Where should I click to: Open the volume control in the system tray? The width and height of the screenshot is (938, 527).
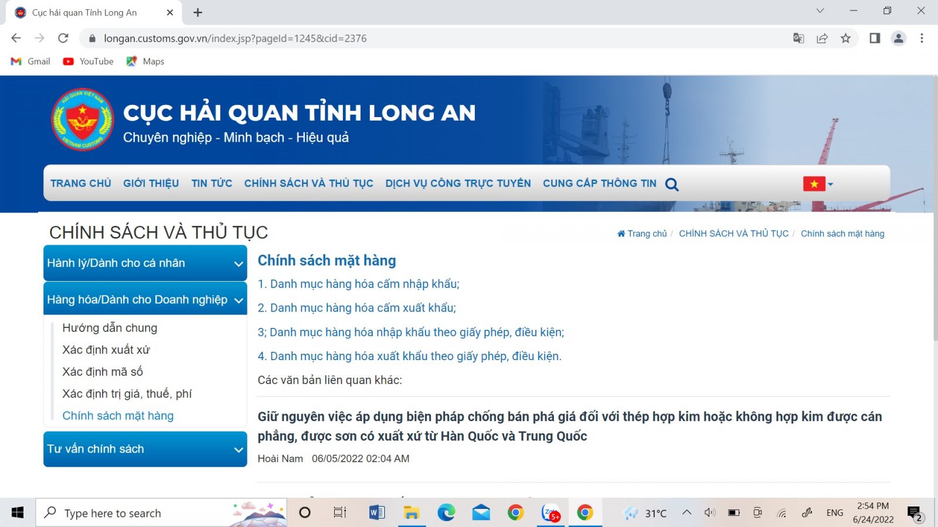[709, 512]
